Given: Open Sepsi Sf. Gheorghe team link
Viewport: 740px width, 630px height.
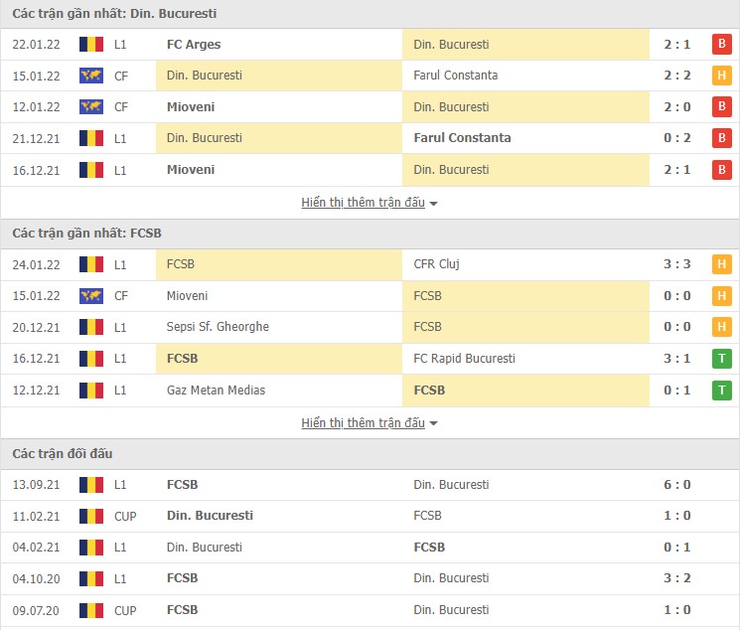Looking at the screenshot, I should click(x=218, y=327).
